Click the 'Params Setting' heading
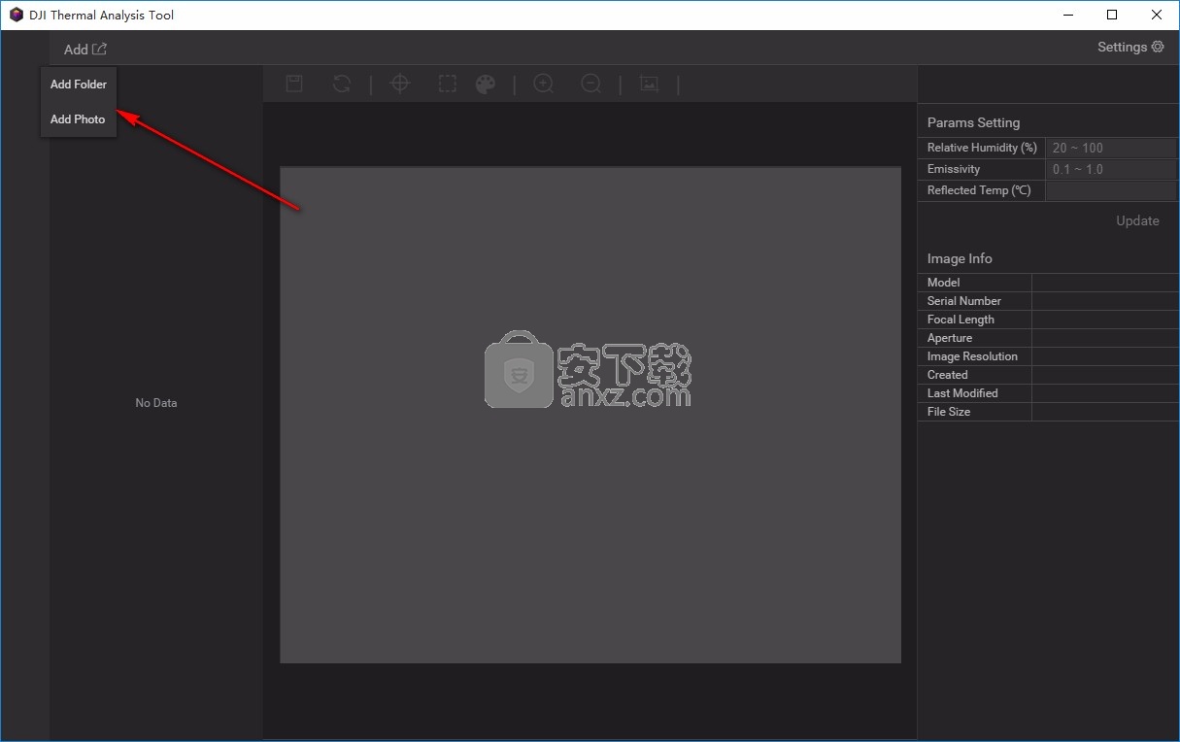Screen dimensions: 1180x742 pyautogui.click(x=973, y=122)
